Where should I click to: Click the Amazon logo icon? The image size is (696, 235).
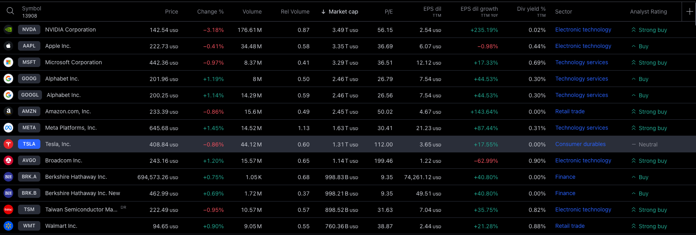click(x=8, y=111)
